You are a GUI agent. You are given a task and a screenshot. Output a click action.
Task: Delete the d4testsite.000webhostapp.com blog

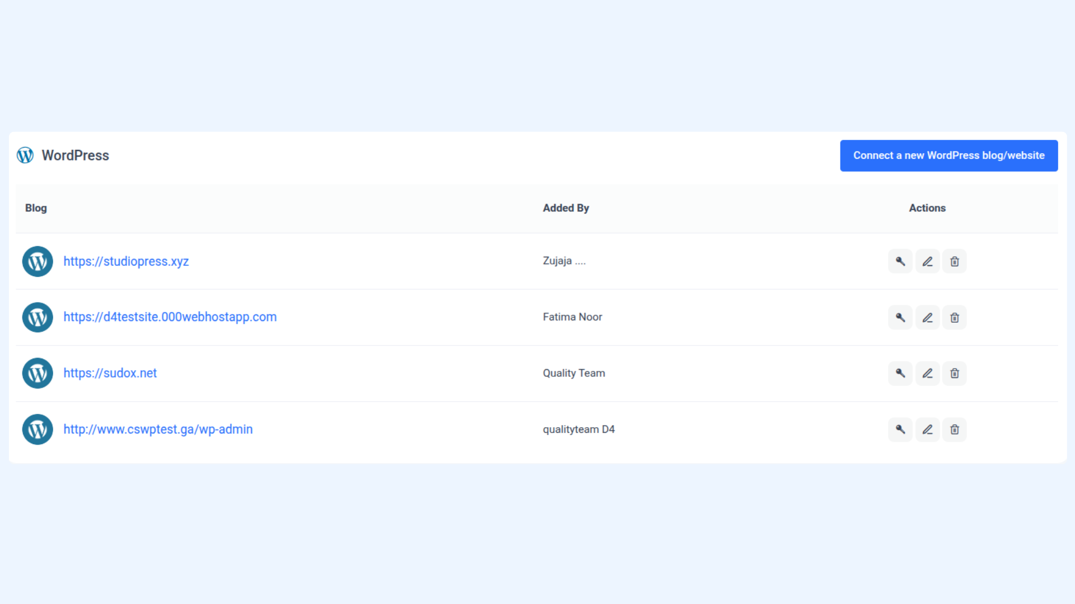click(955, 317)
